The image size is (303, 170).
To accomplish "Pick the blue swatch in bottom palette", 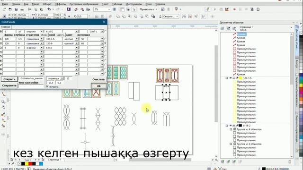I will [x=41, y=164].
